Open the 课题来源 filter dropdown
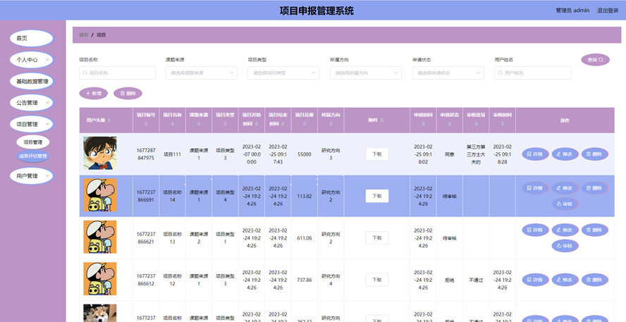This screenshot has width=626, height=322. [202, 73]
